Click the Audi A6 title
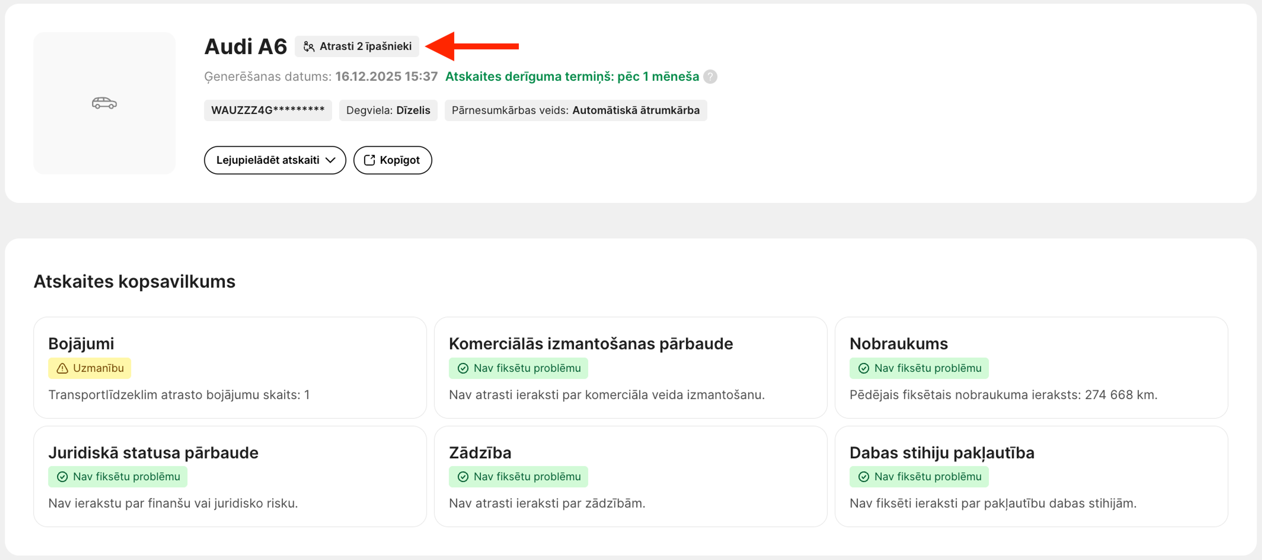 pos(245,47)
